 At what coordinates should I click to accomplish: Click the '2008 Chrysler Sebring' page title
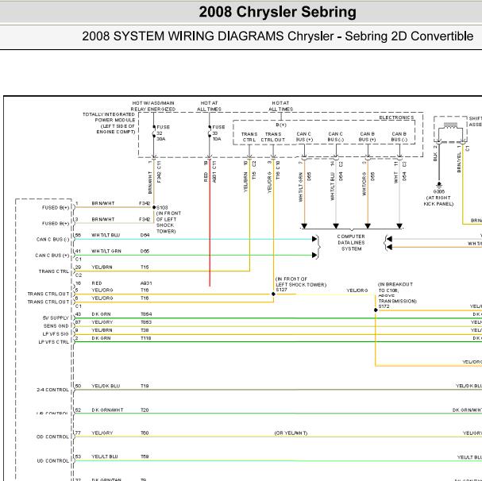278,12
